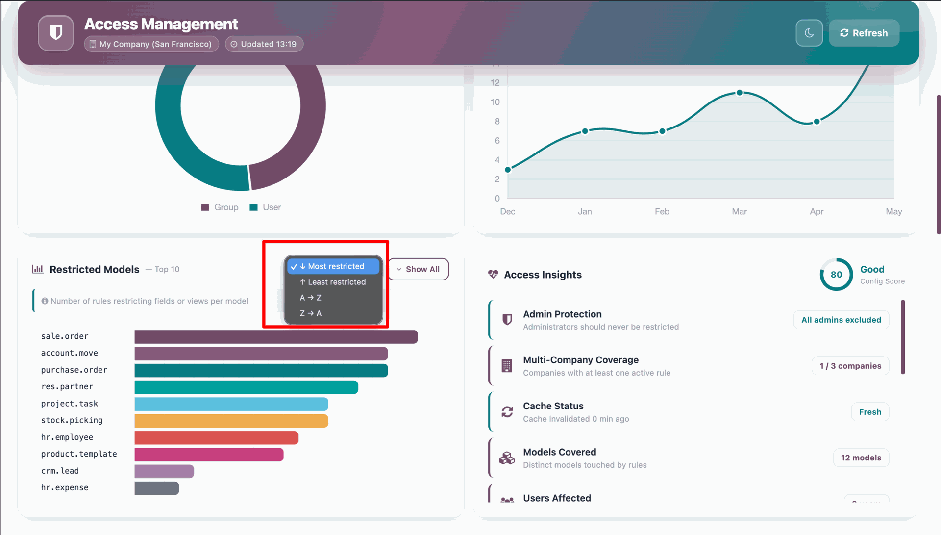941x535 pixels.
Task: Click the bar chart icon beside Restricted Models
Action: tap(38, 269)
